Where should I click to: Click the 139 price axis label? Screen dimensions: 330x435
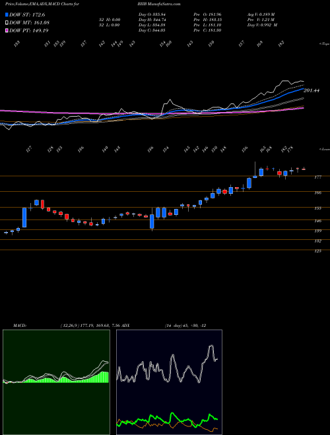tap(317, 231)
